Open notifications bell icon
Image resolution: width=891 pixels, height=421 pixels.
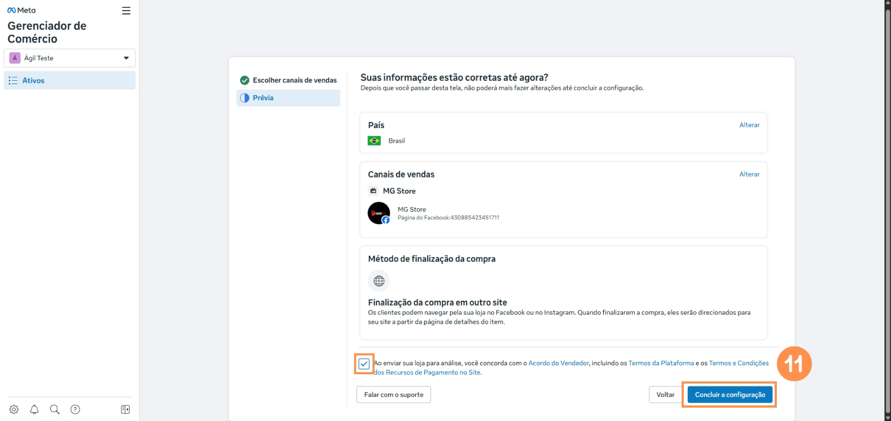tap(35, 409)
